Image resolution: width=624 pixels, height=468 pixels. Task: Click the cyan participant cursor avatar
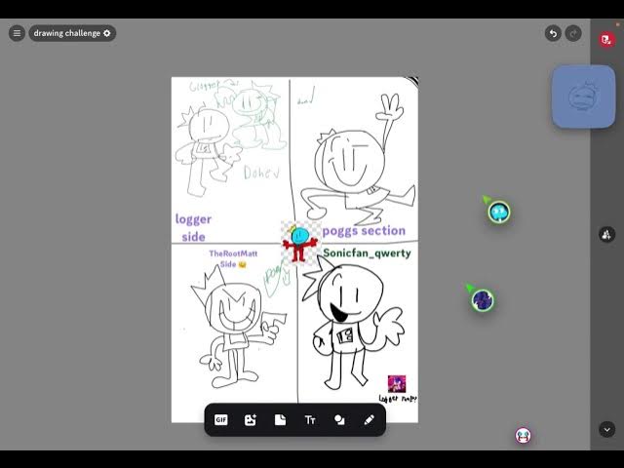[499, 212]
